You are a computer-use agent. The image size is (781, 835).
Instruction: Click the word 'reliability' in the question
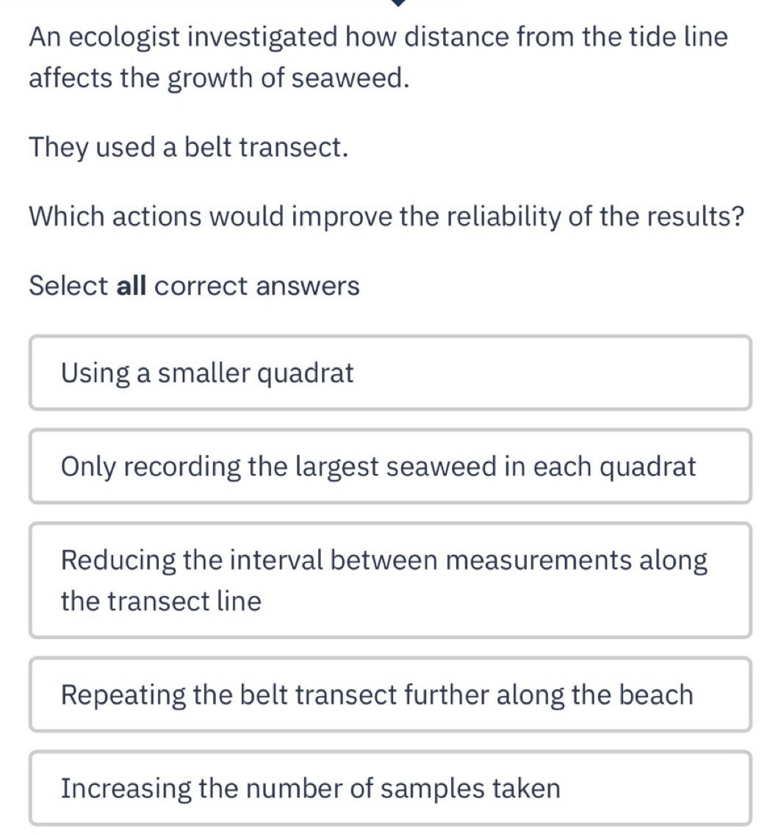pyautogui.click(x=503, y=217)
